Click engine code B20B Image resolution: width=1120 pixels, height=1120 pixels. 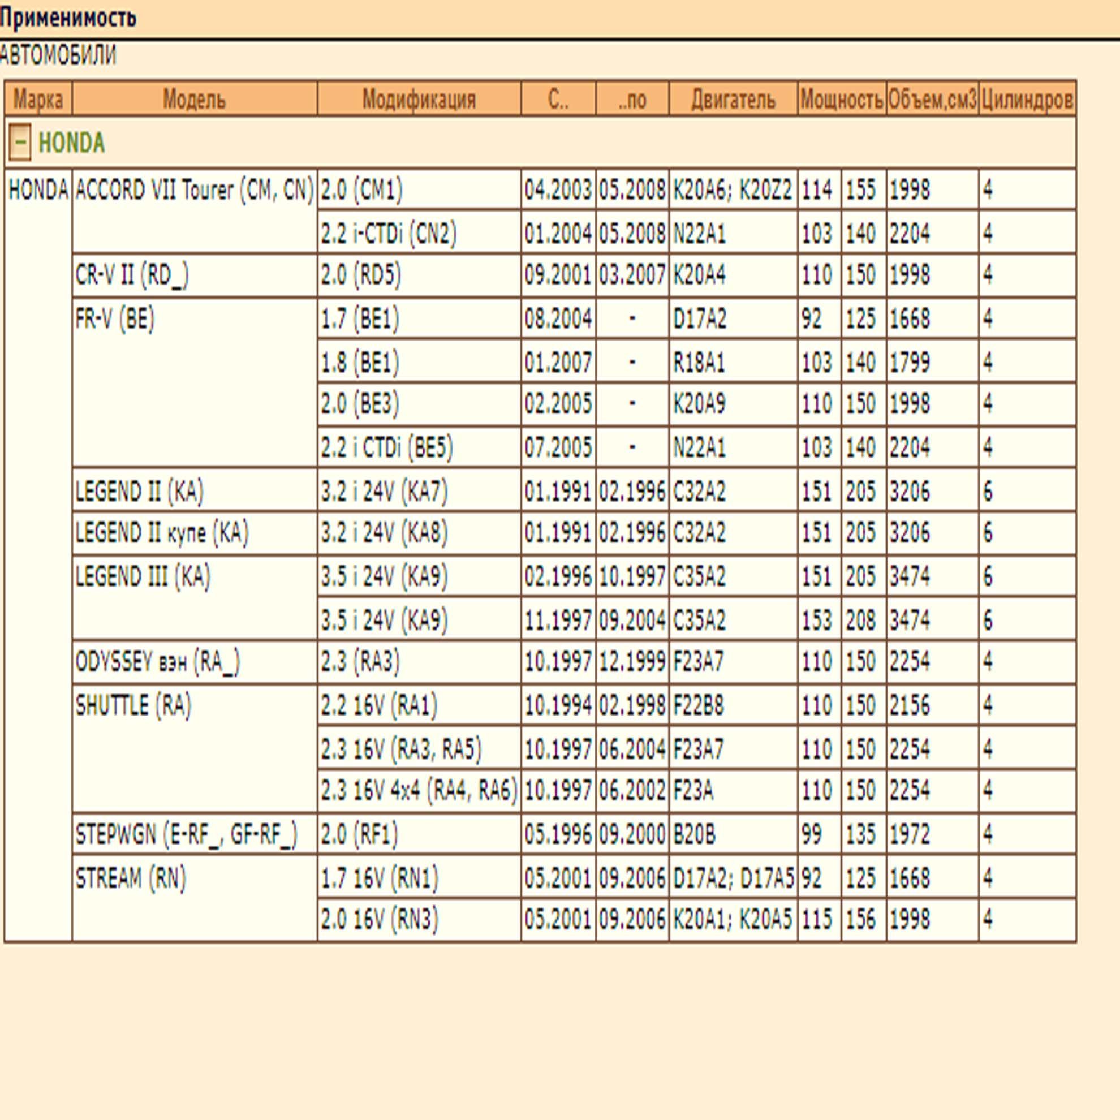pyautogui.click(x=694, y=833)
